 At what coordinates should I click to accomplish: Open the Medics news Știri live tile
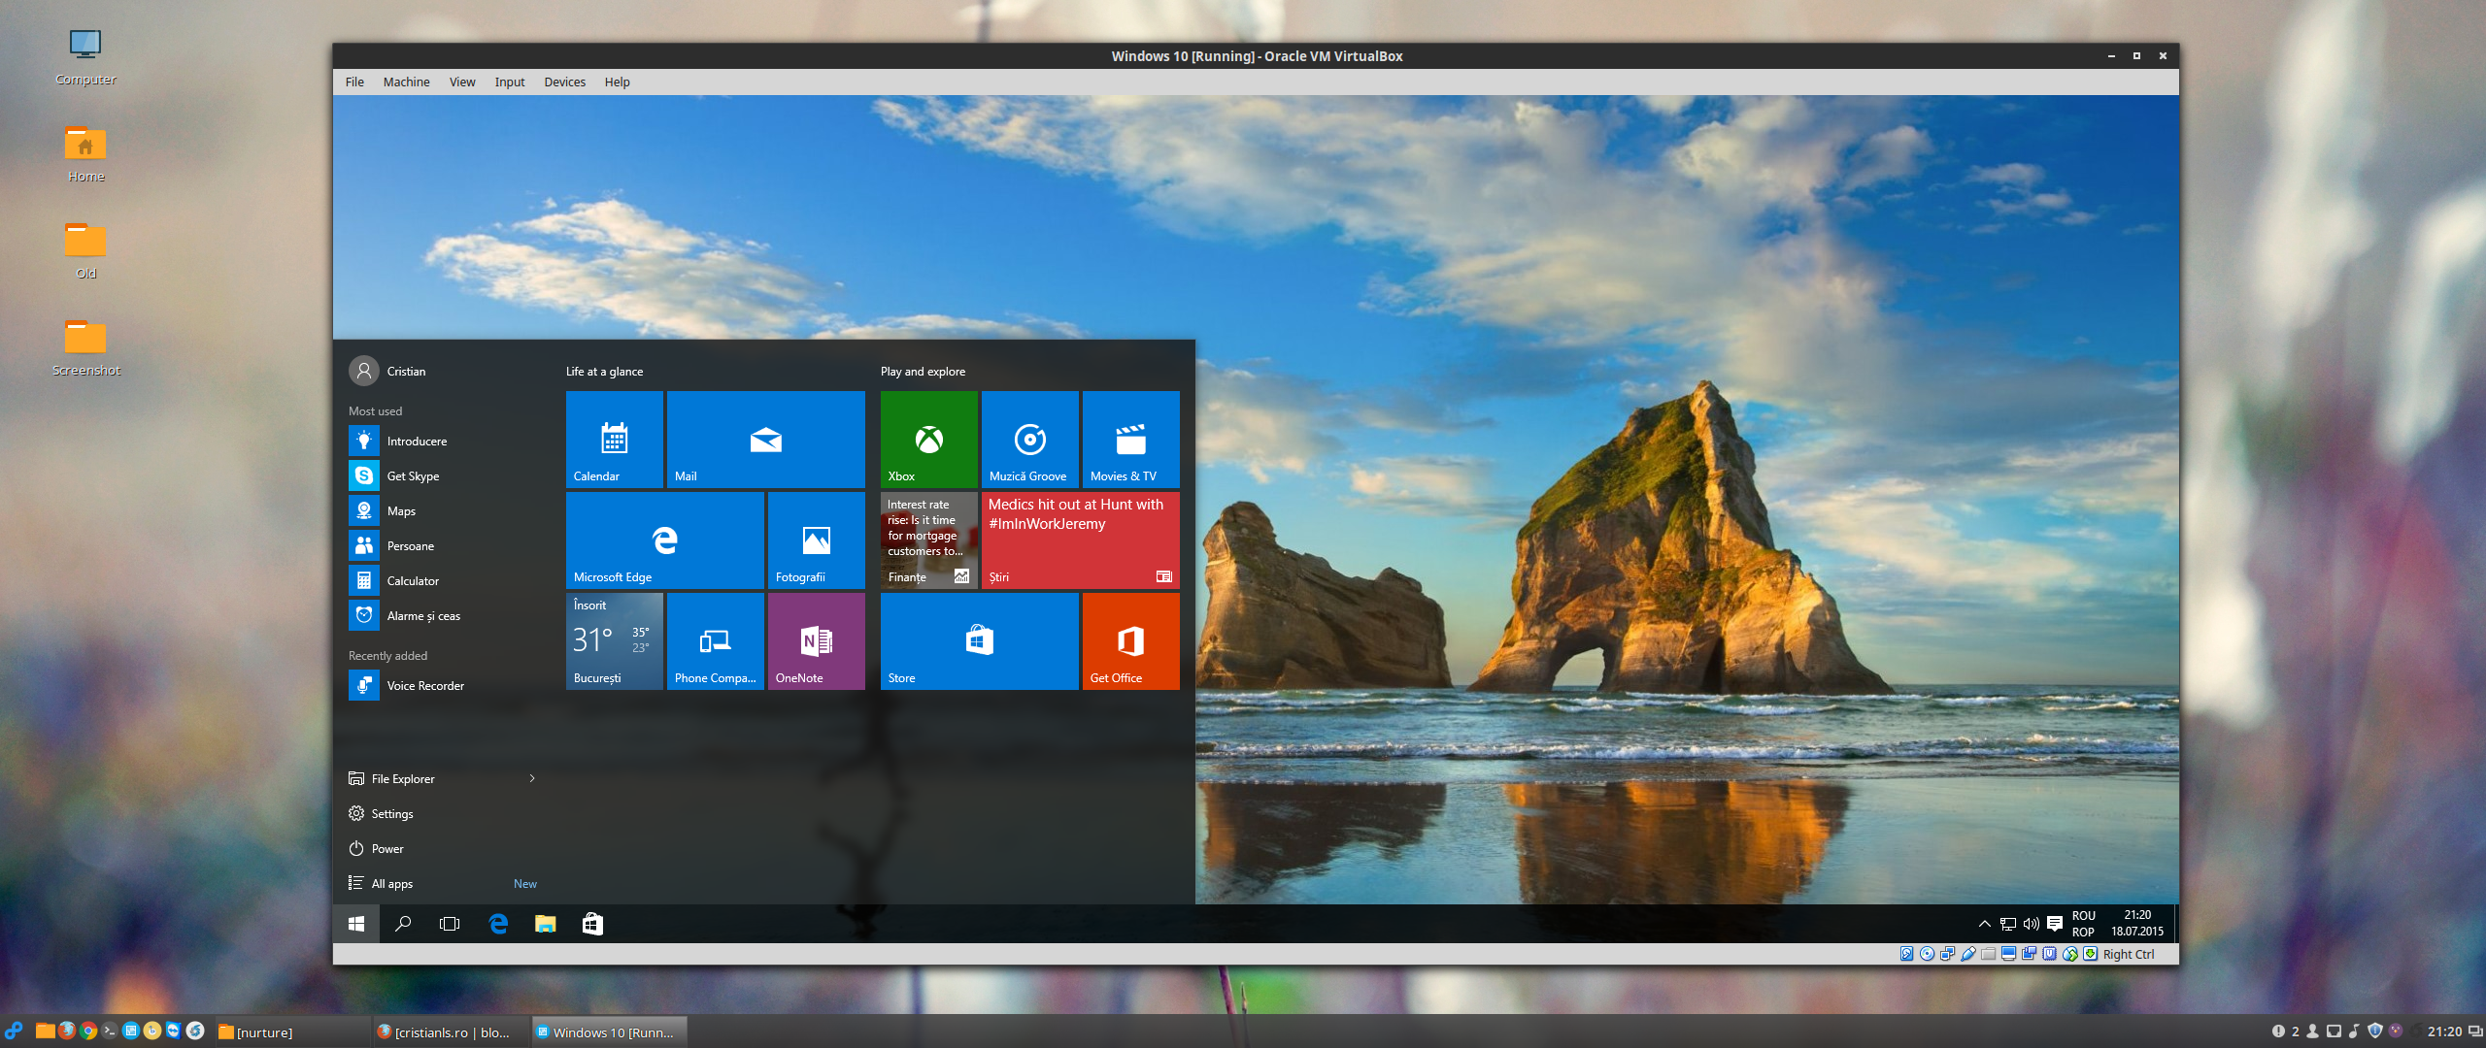point(1080,540)
